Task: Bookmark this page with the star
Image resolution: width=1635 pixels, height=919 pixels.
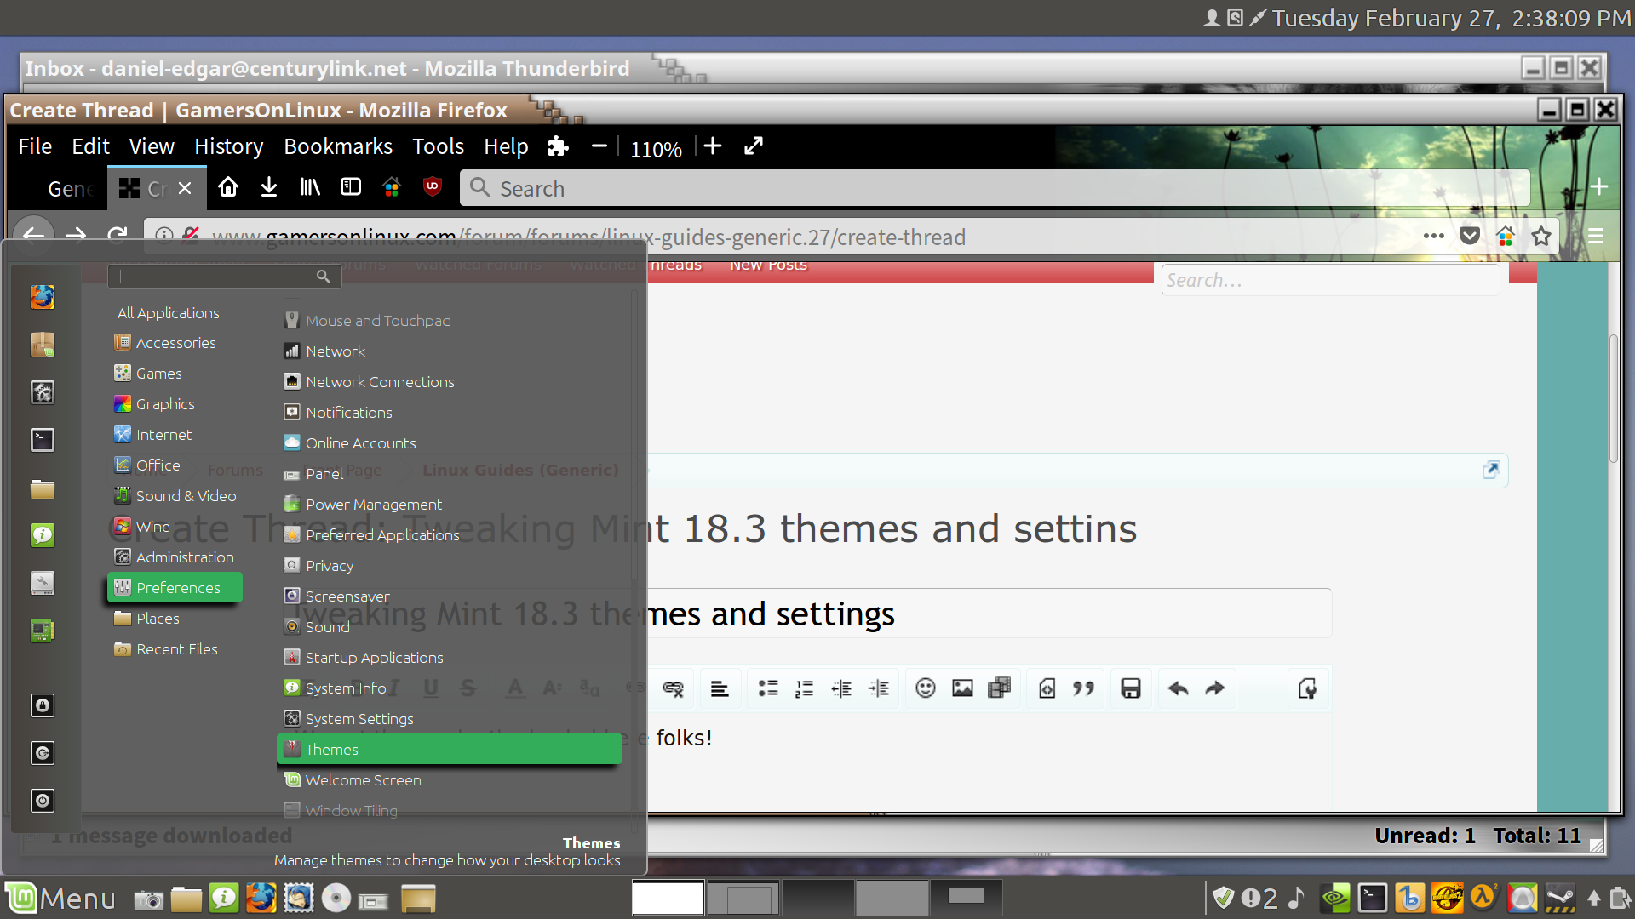Action: pos(1541,236)
